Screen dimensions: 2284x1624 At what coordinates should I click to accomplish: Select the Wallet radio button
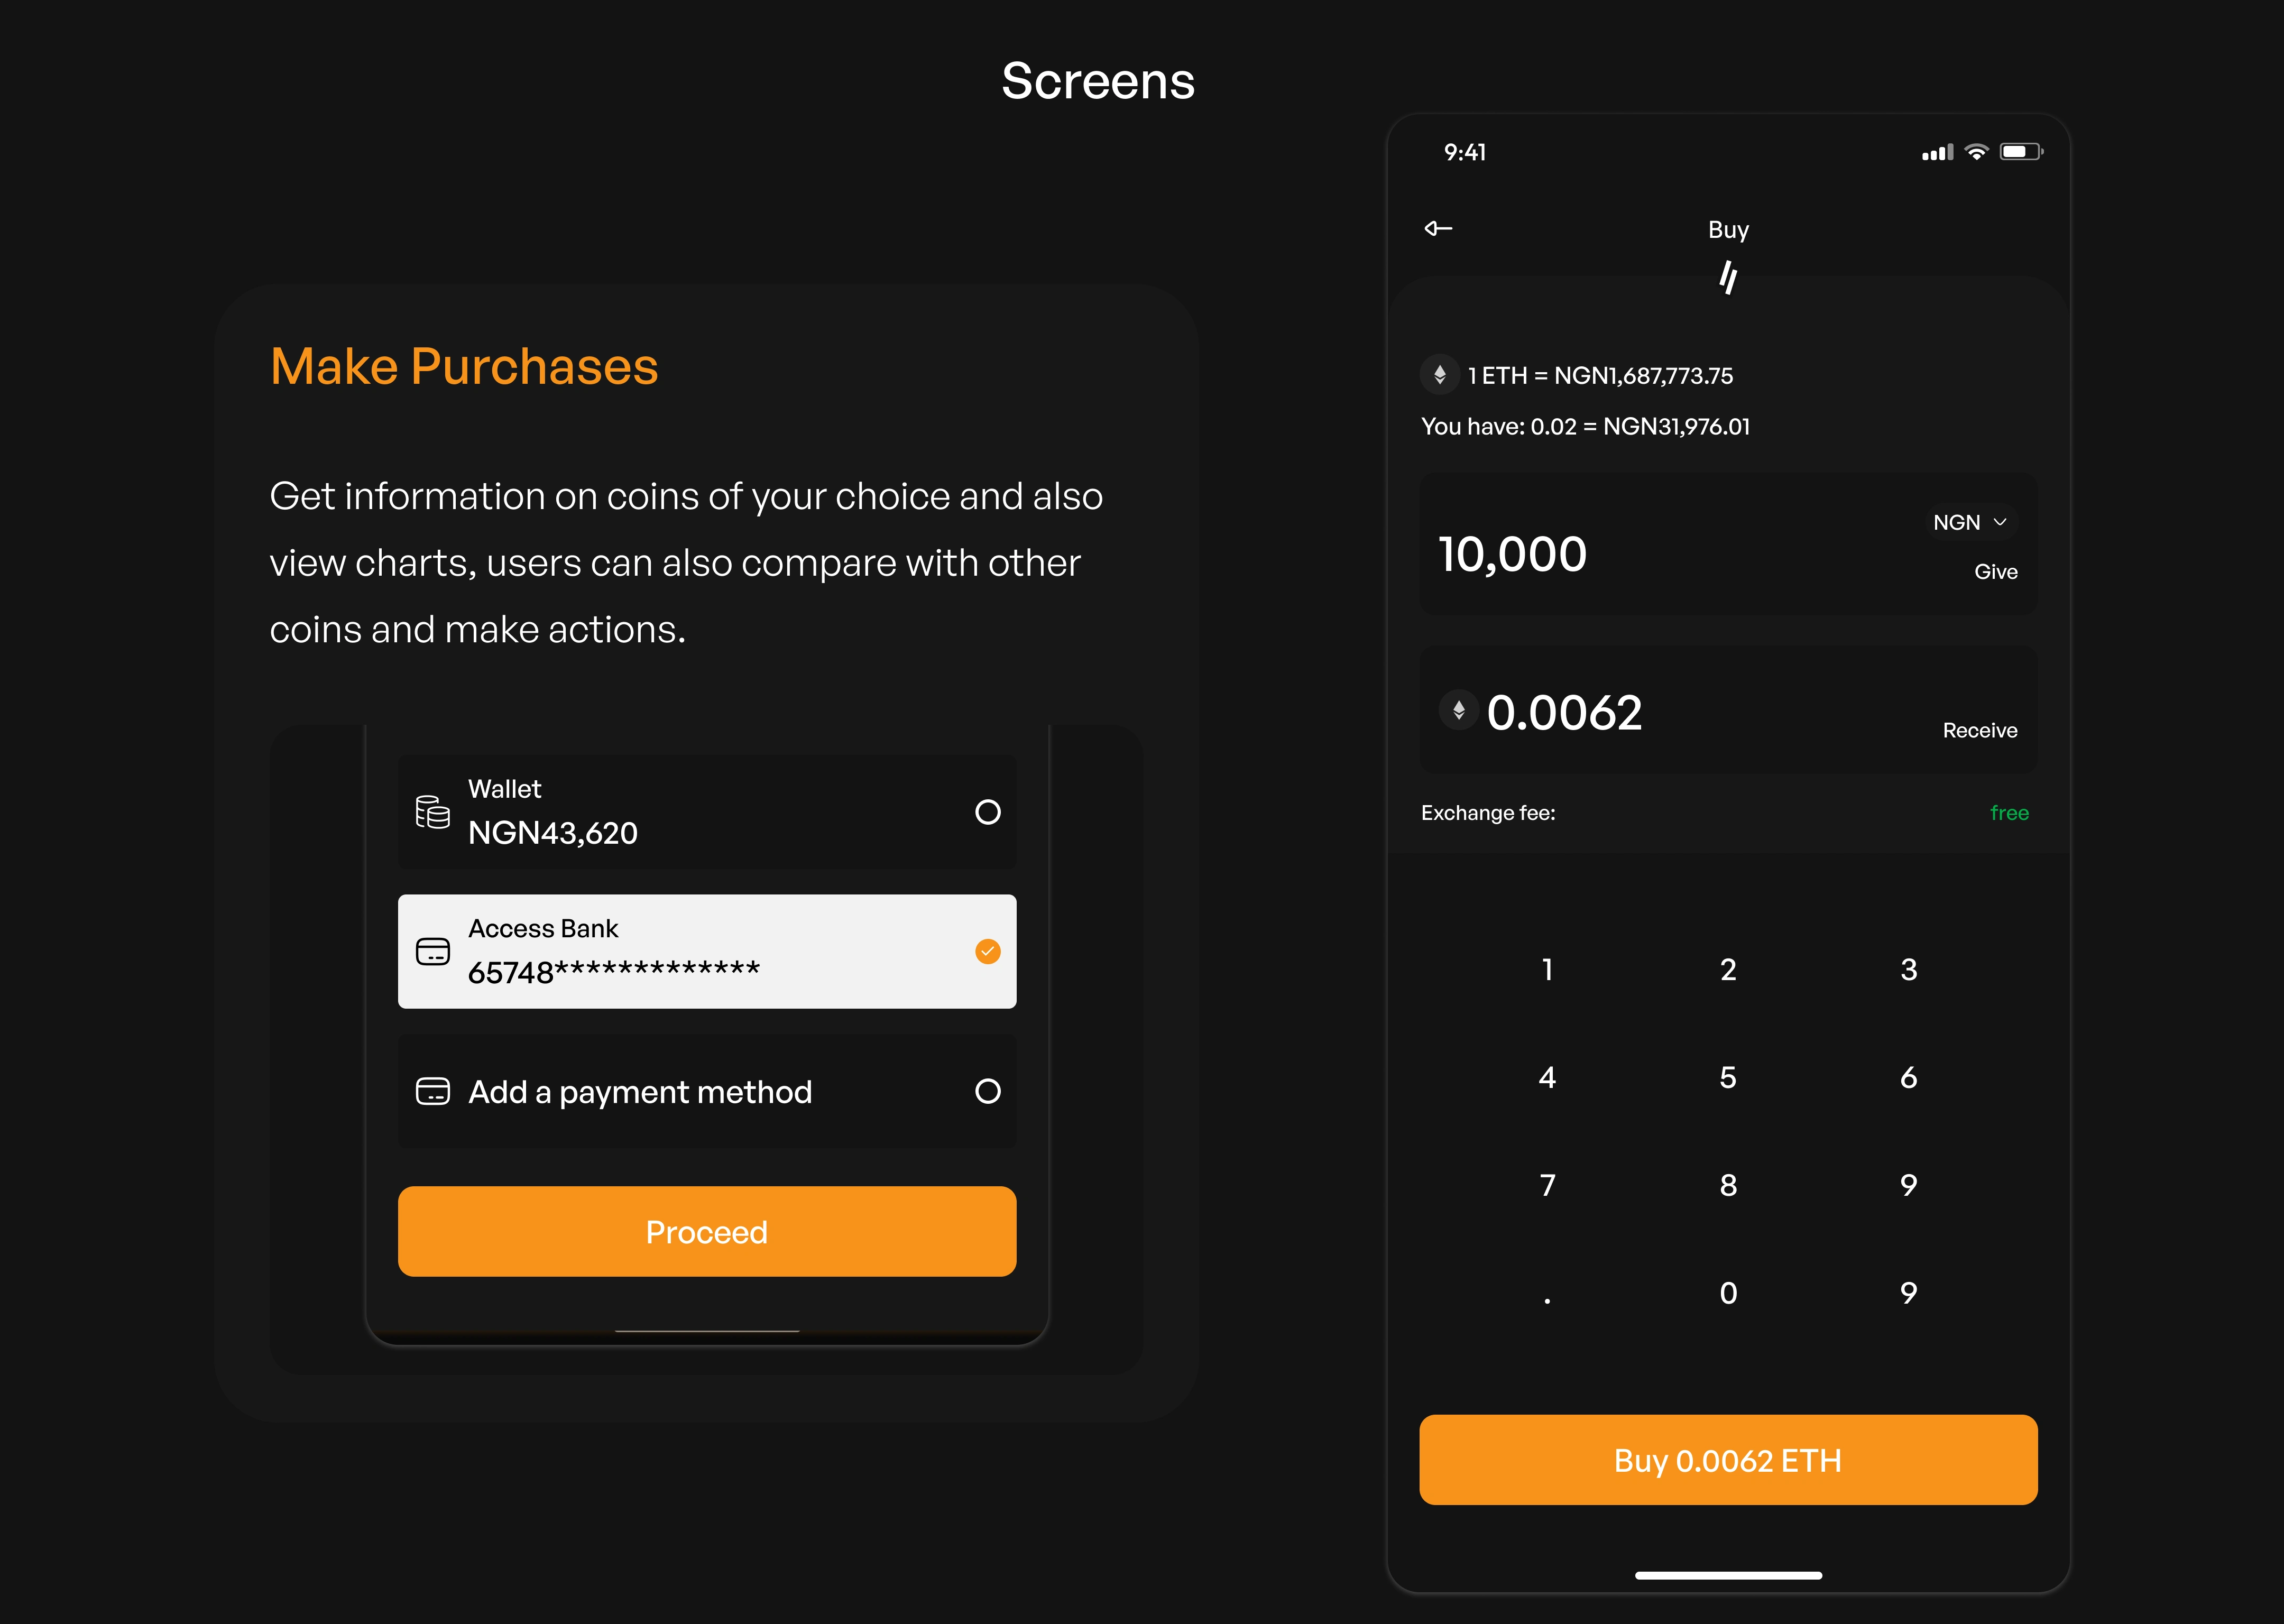[988, 812]
